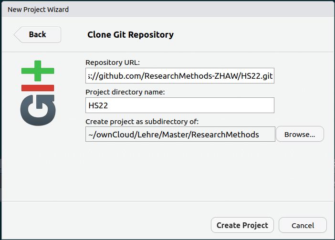The height and width of the screenshot is (240, 335).
Task: Cancel the New Project Wizard
Action: 303,225
